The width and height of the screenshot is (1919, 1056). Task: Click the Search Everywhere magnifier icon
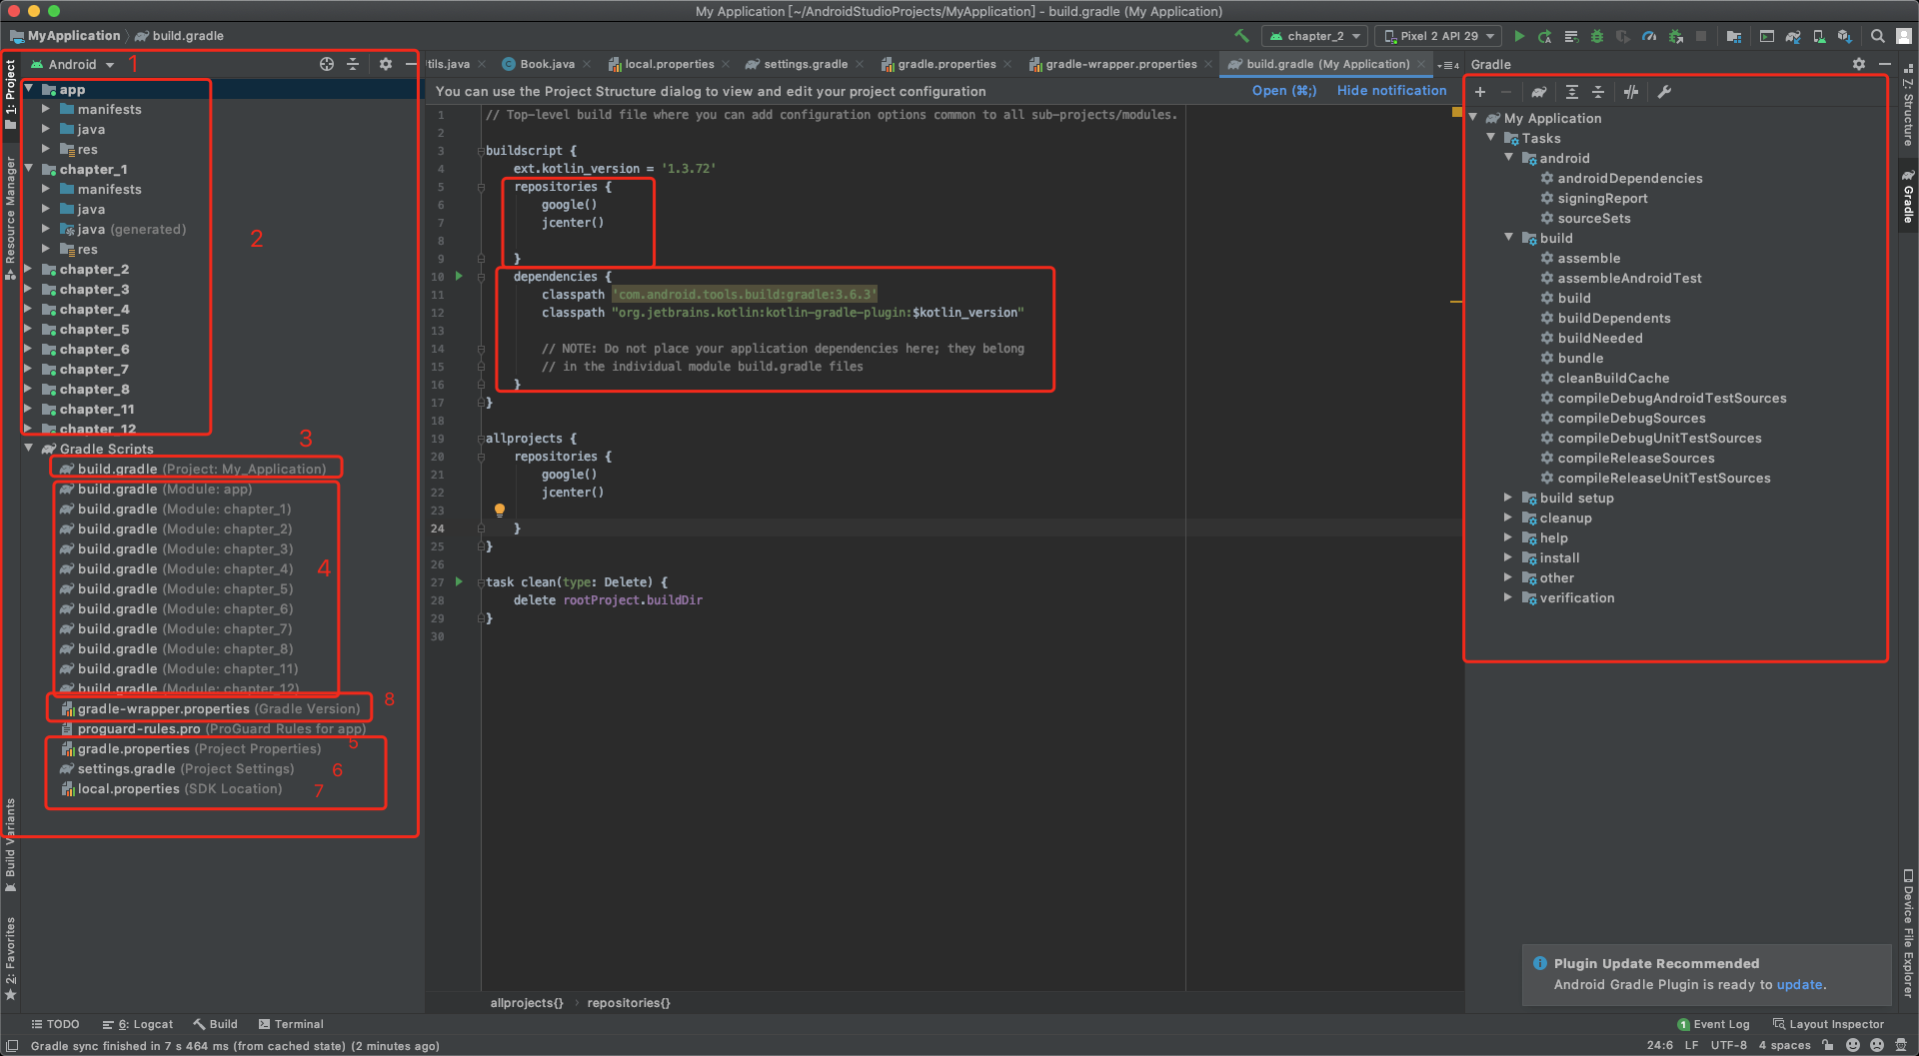1878,36
